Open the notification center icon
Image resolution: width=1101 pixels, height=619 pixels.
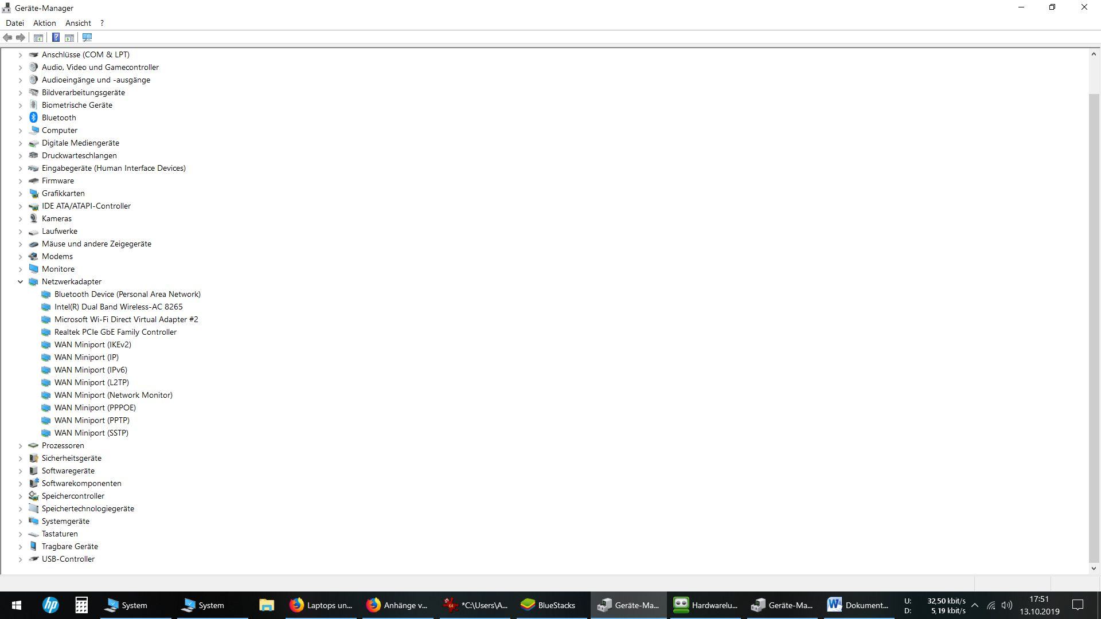click(1078, 605)
